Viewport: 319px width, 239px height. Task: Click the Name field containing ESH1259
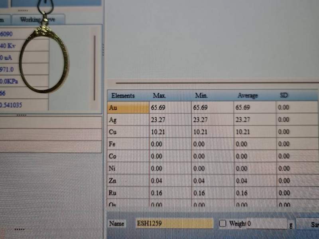(174, 223)
